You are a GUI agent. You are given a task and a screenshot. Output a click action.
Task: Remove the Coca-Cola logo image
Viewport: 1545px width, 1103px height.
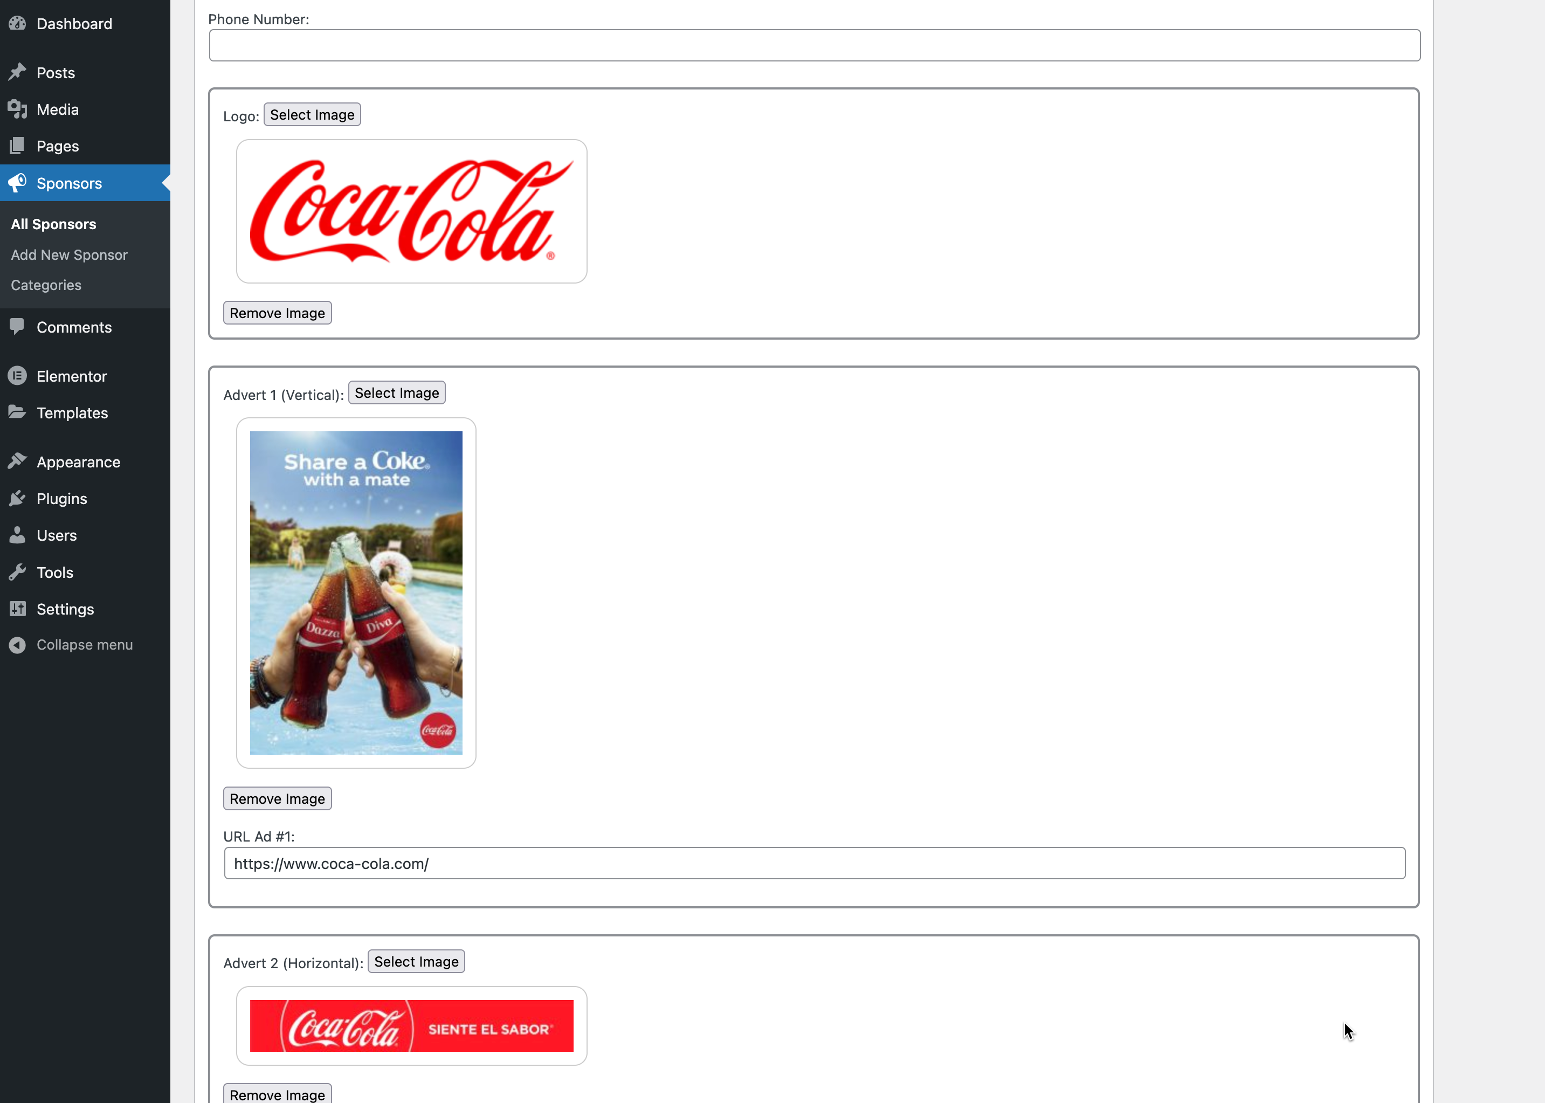(277, 313)
